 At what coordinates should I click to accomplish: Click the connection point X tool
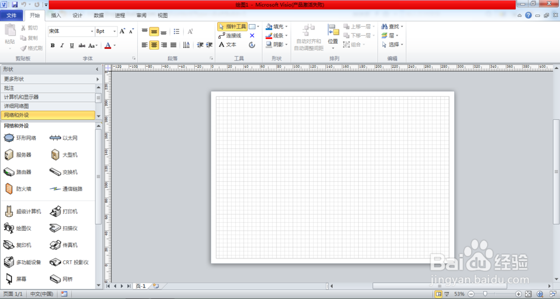tap(252, 35)
